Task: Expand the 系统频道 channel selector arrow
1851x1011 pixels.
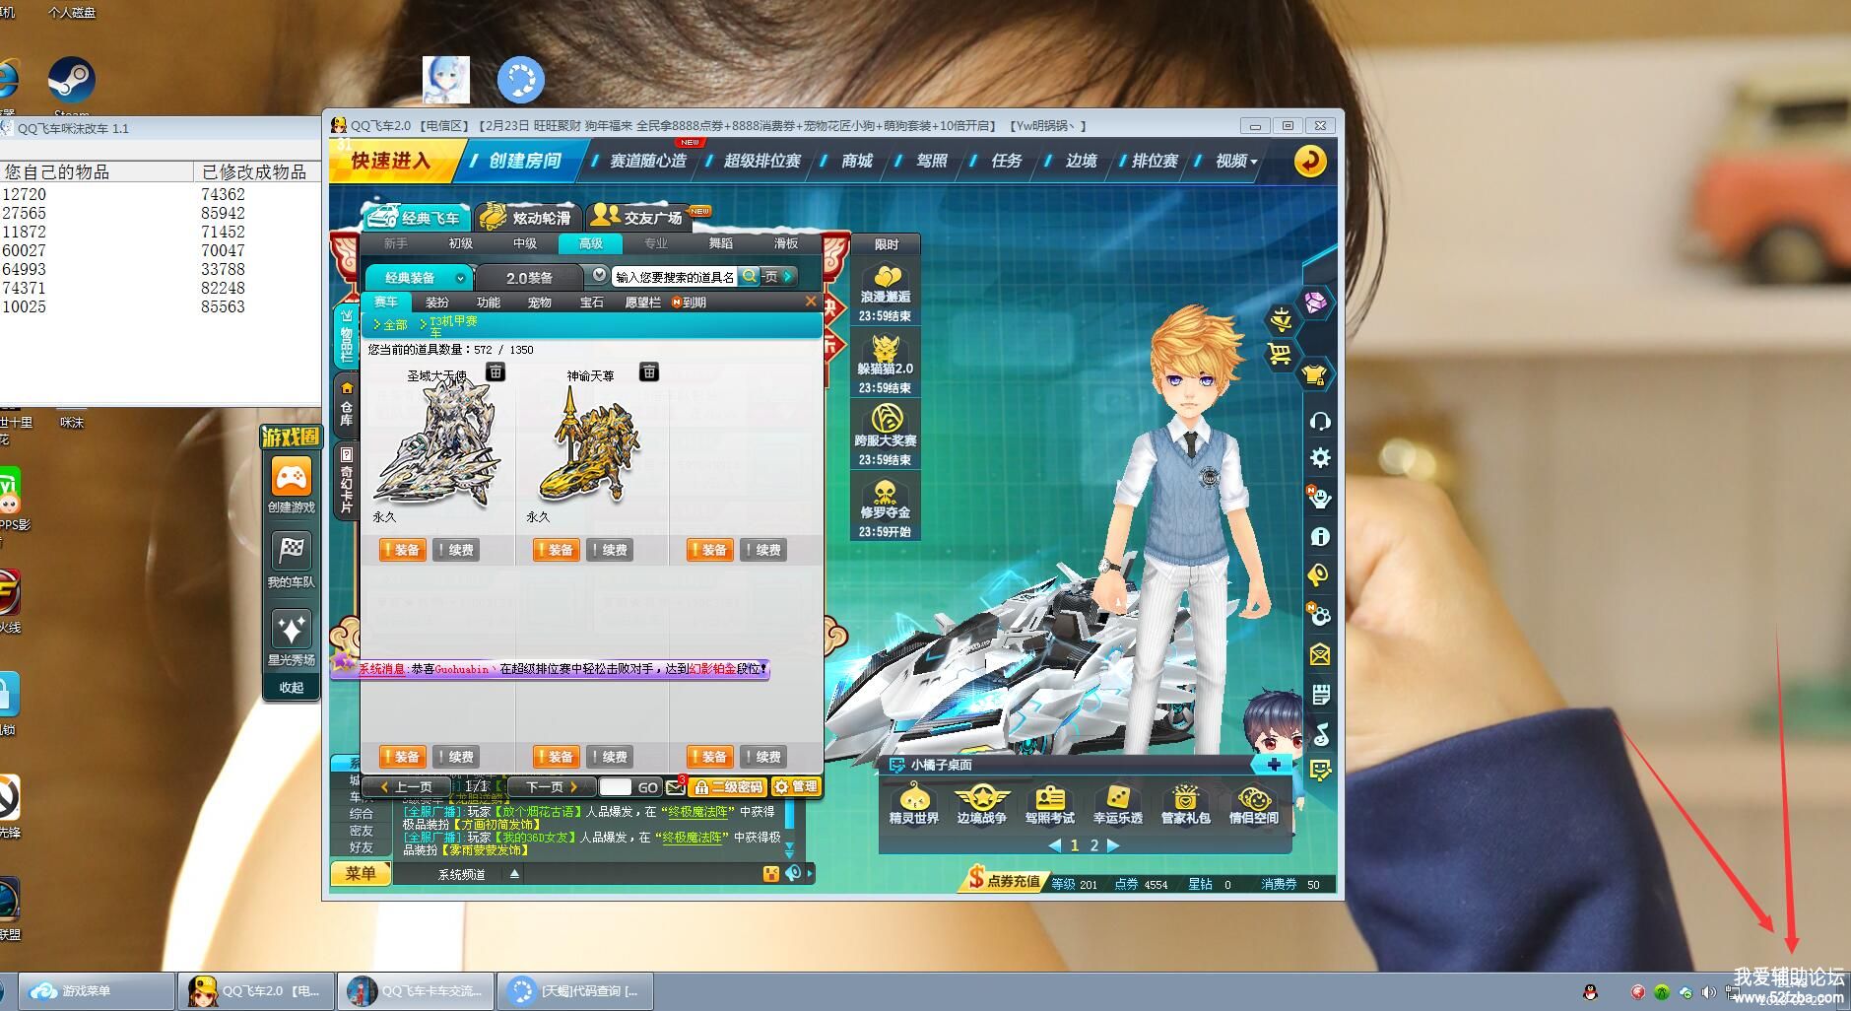Action: tap(514, 873)
